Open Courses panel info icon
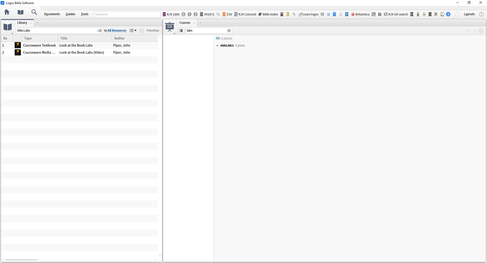Screen dimensions: 487x263 (481, 31)
